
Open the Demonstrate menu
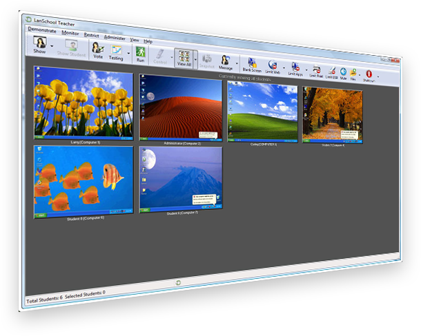point(42,30)
